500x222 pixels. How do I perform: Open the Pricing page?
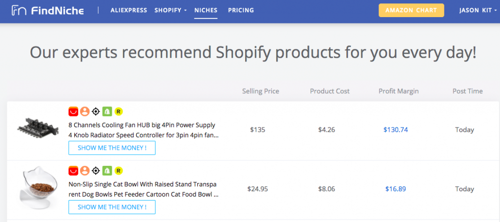(x=241, y=10)
